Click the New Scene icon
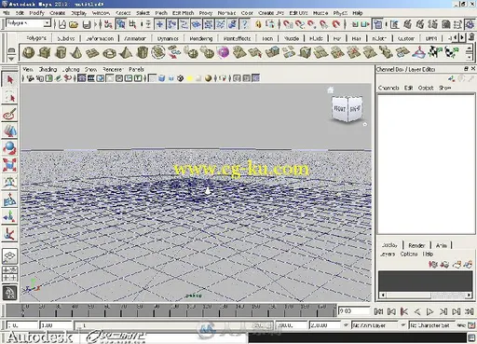477x344 pixels. [x=62, y=24]
